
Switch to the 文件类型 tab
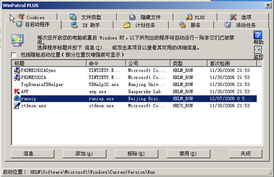[x=87, y=17]
